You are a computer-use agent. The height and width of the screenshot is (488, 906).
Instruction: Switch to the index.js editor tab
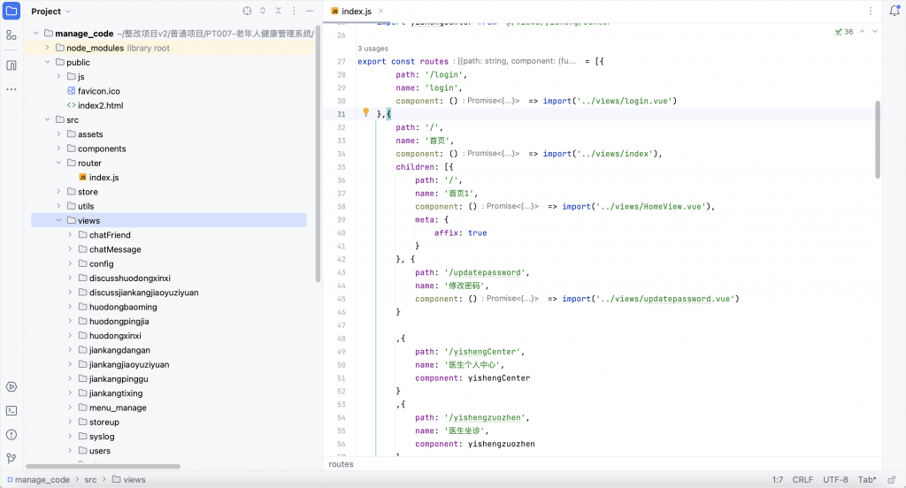(x=357, y=11)
